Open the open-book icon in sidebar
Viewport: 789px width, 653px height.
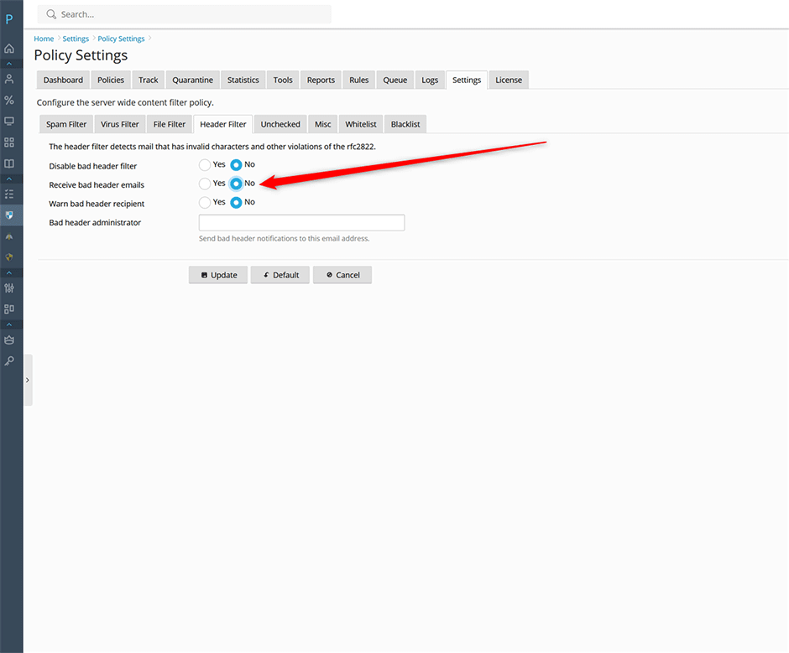pyautogui.click(x=9, y=163)
